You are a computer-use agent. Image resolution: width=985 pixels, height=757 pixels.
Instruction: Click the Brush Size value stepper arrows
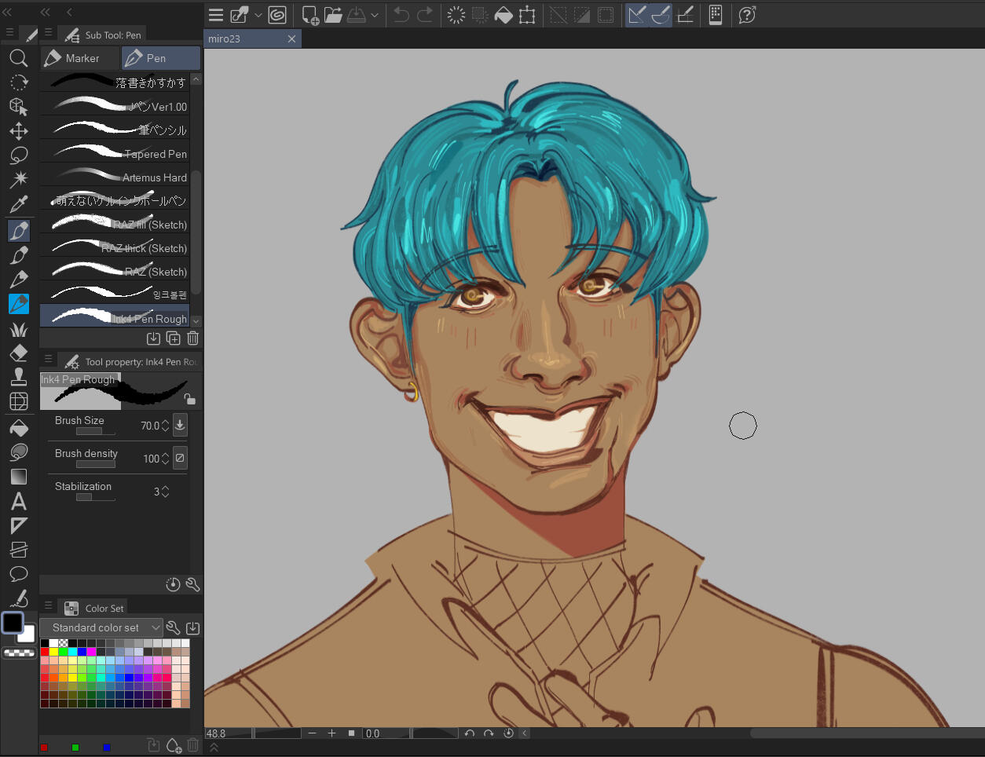click(165, 426)
